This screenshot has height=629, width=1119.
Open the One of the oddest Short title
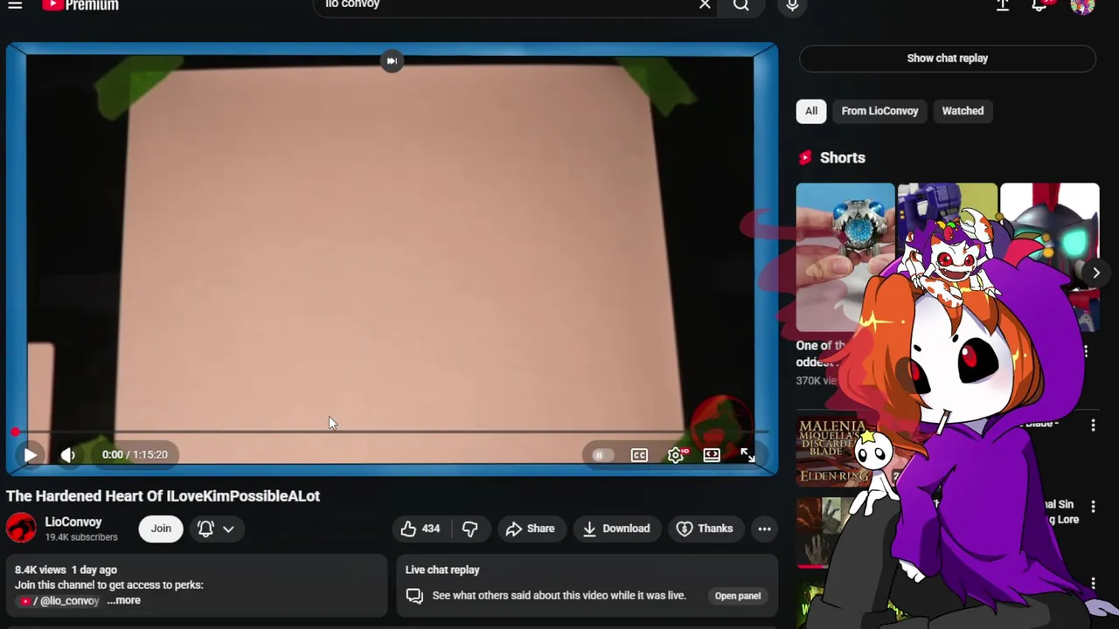[x=820, y=354]
